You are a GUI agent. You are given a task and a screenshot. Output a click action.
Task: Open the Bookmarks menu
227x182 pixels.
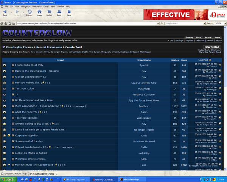pos(37,6)
